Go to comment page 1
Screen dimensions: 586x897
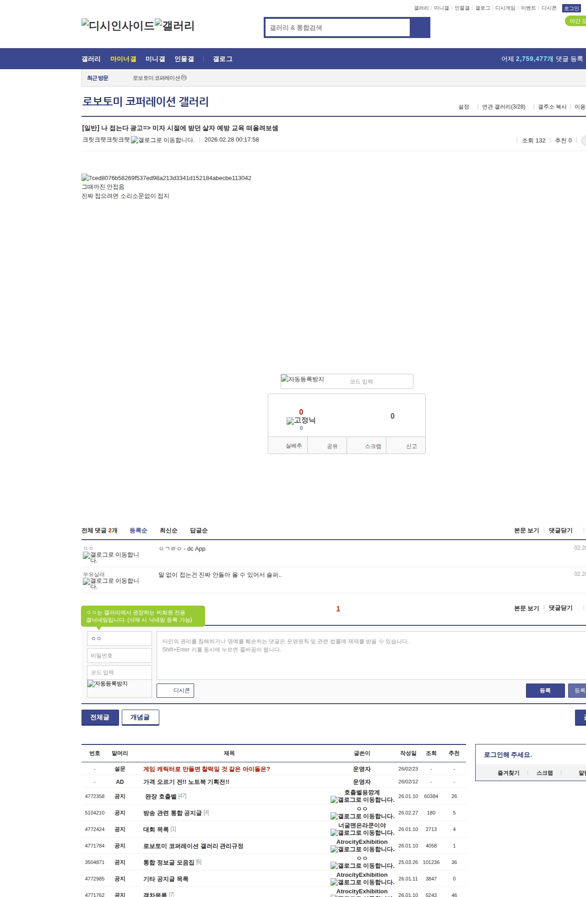pyautogui.click(x=338, y=608)
